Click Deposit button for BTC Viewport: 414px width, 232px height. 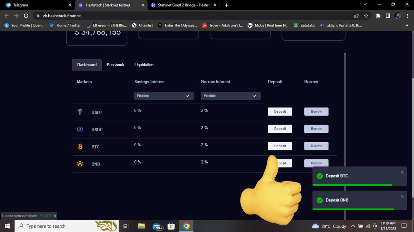[x=280, y=146]
